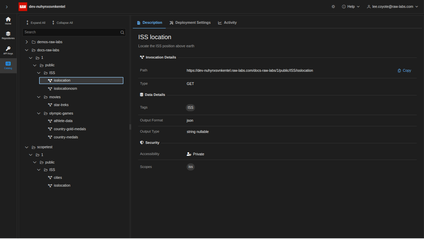
Task: Collapse the docs-raw-labs folder chevron
Action: (x=27, y=50)
